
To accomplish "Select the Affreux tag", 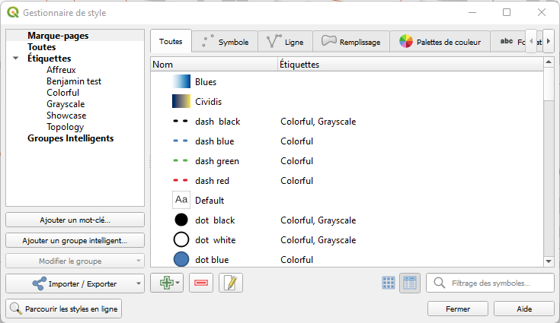I will tap(61, 70).
